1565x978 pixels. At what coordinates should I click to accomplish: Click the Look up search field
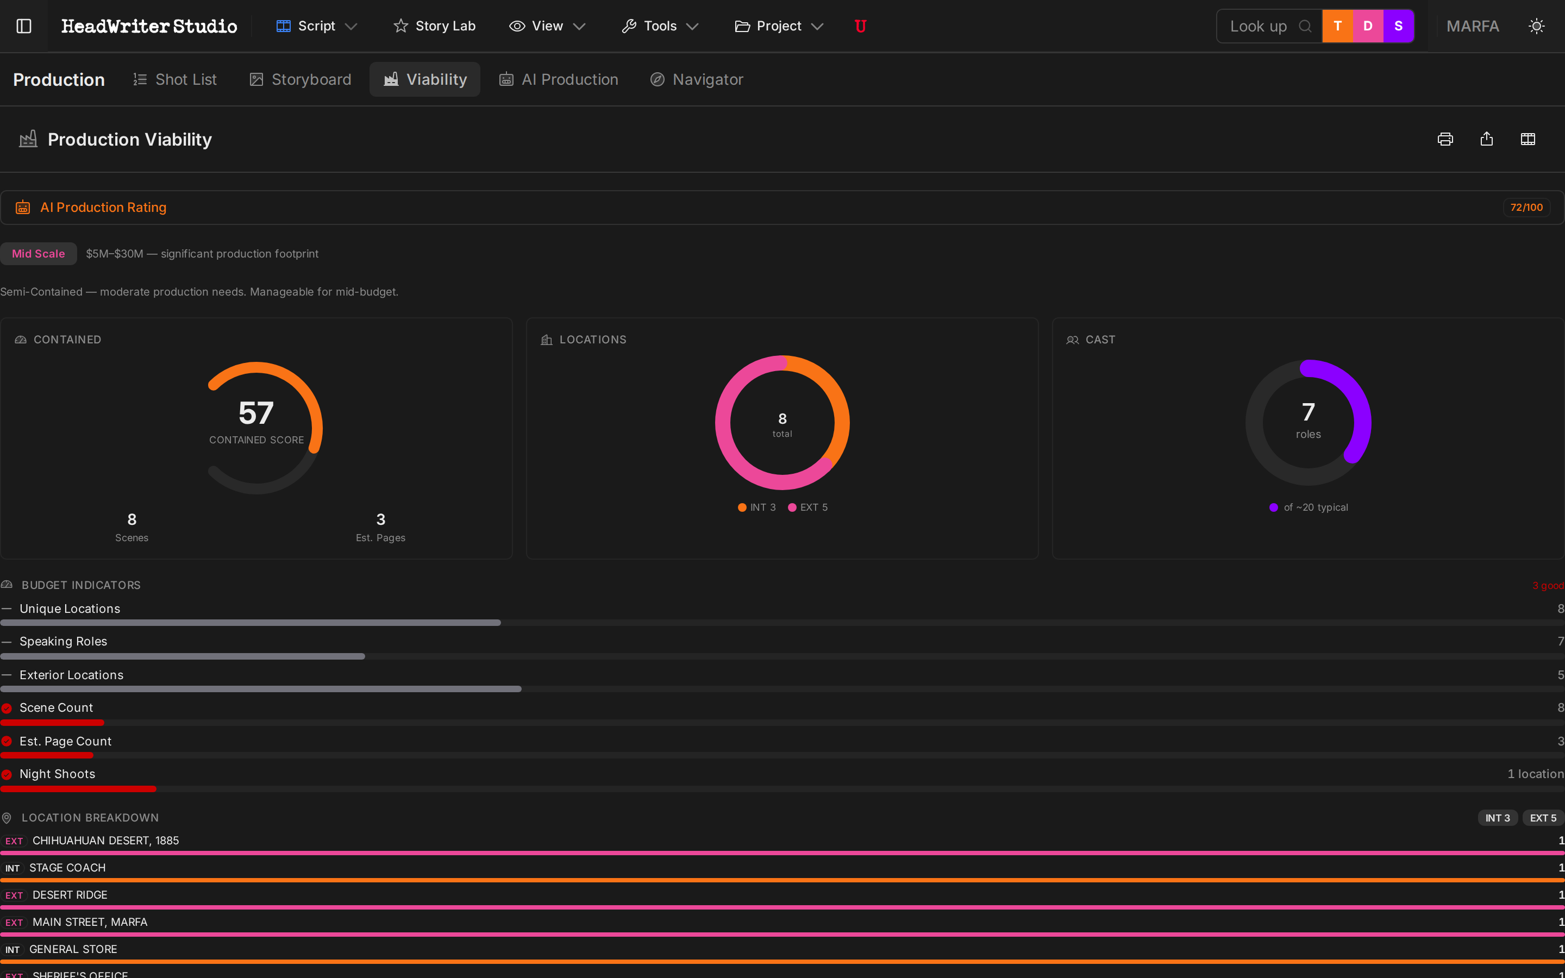pos(1258,26)
